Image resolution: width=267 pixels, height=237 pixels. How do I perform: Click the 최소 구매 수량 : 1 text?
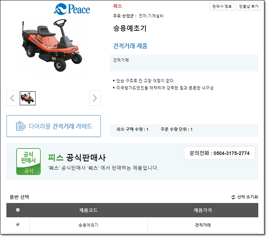tap(132, 129)
